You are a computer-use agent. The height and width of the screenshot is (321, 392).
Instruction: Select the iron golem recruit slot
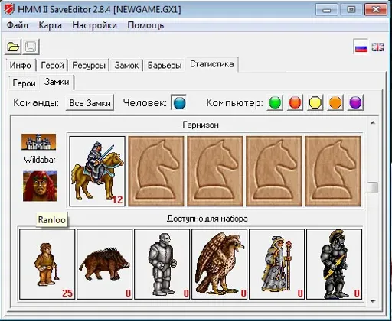click(x=162, y=264)
